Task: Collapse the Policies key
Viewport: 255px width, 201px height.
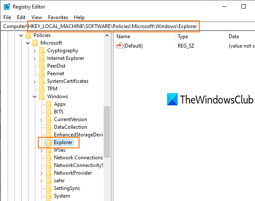Action: pos(21,35)
